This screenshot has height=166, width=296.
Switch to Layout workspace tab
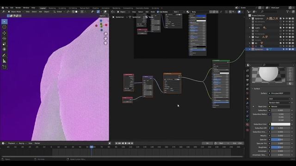(43, 8)
